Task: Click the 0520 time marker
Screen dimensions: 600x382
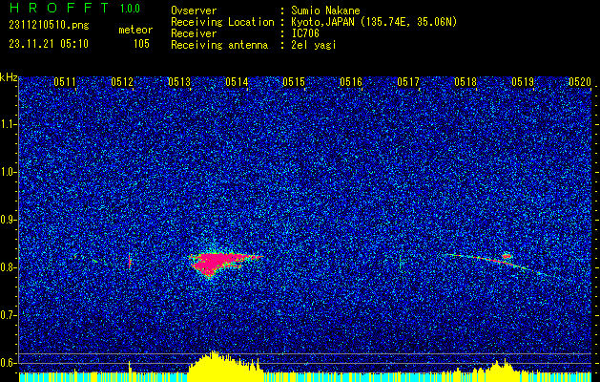Action: click(x=580, y=82)
